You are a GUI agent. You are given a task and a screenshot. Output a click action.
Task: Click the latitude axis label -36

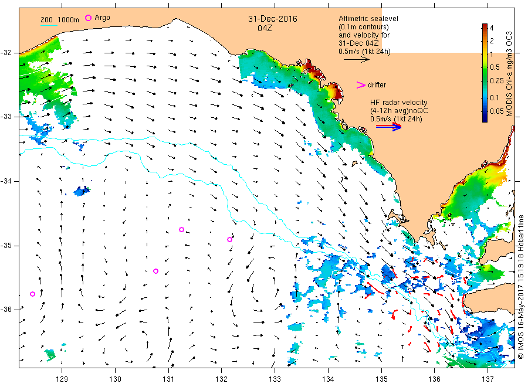tap(6, 310)
